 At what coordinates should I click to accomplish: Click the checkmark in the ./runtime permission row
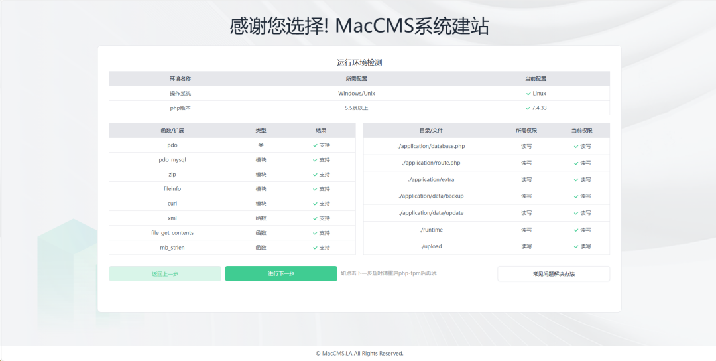click(575, 230)
